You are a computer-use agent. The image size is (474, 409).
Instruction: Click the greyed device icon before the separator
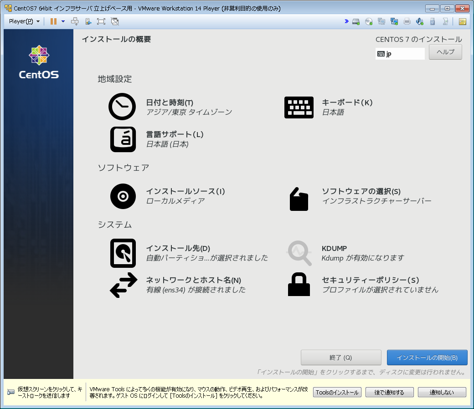click(x=445, y=21)
